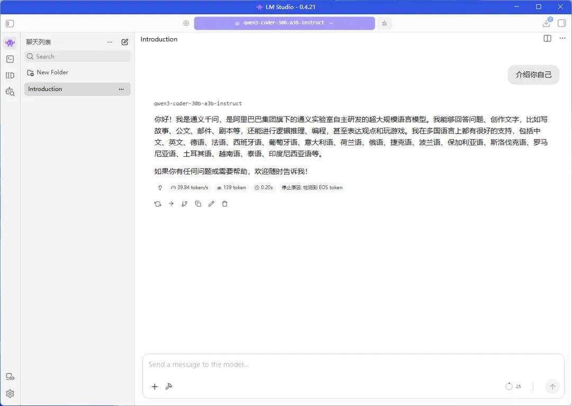Focus the chat Search field
The height and width of the screenshot is (406, 572).
click(x=77, y=57)
